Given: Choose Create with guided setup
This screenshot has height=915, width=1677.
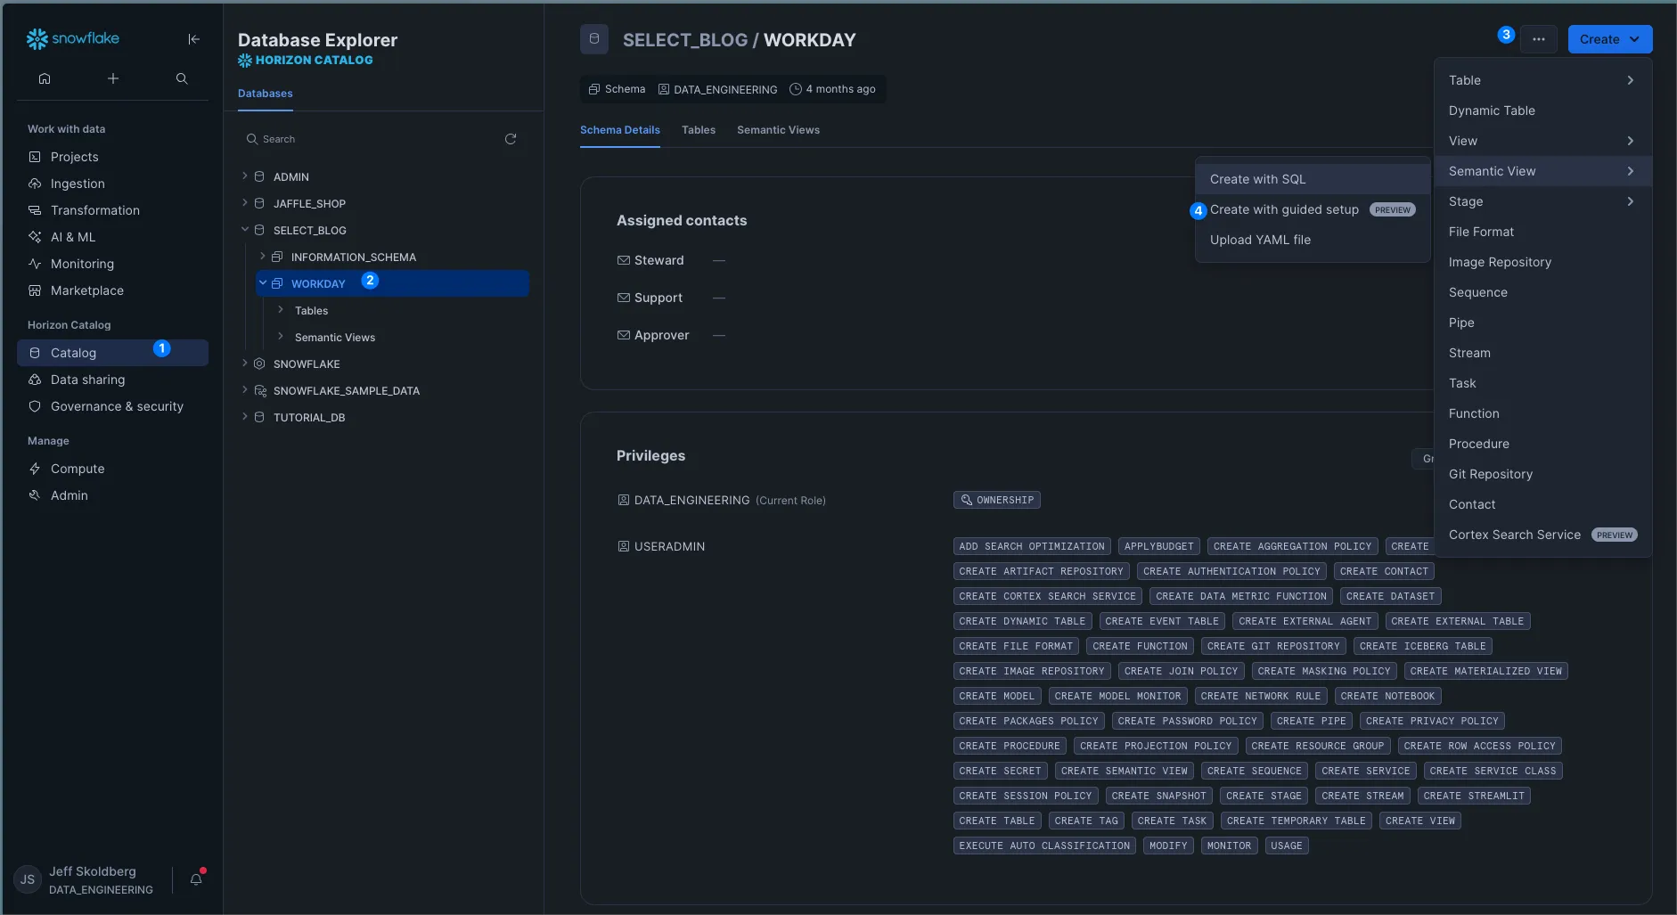Looking at the screenshot, I should tap(1313, 209).
